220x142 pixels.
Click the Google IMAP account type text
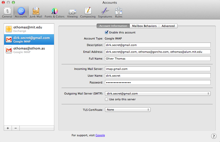click(113, 38)
